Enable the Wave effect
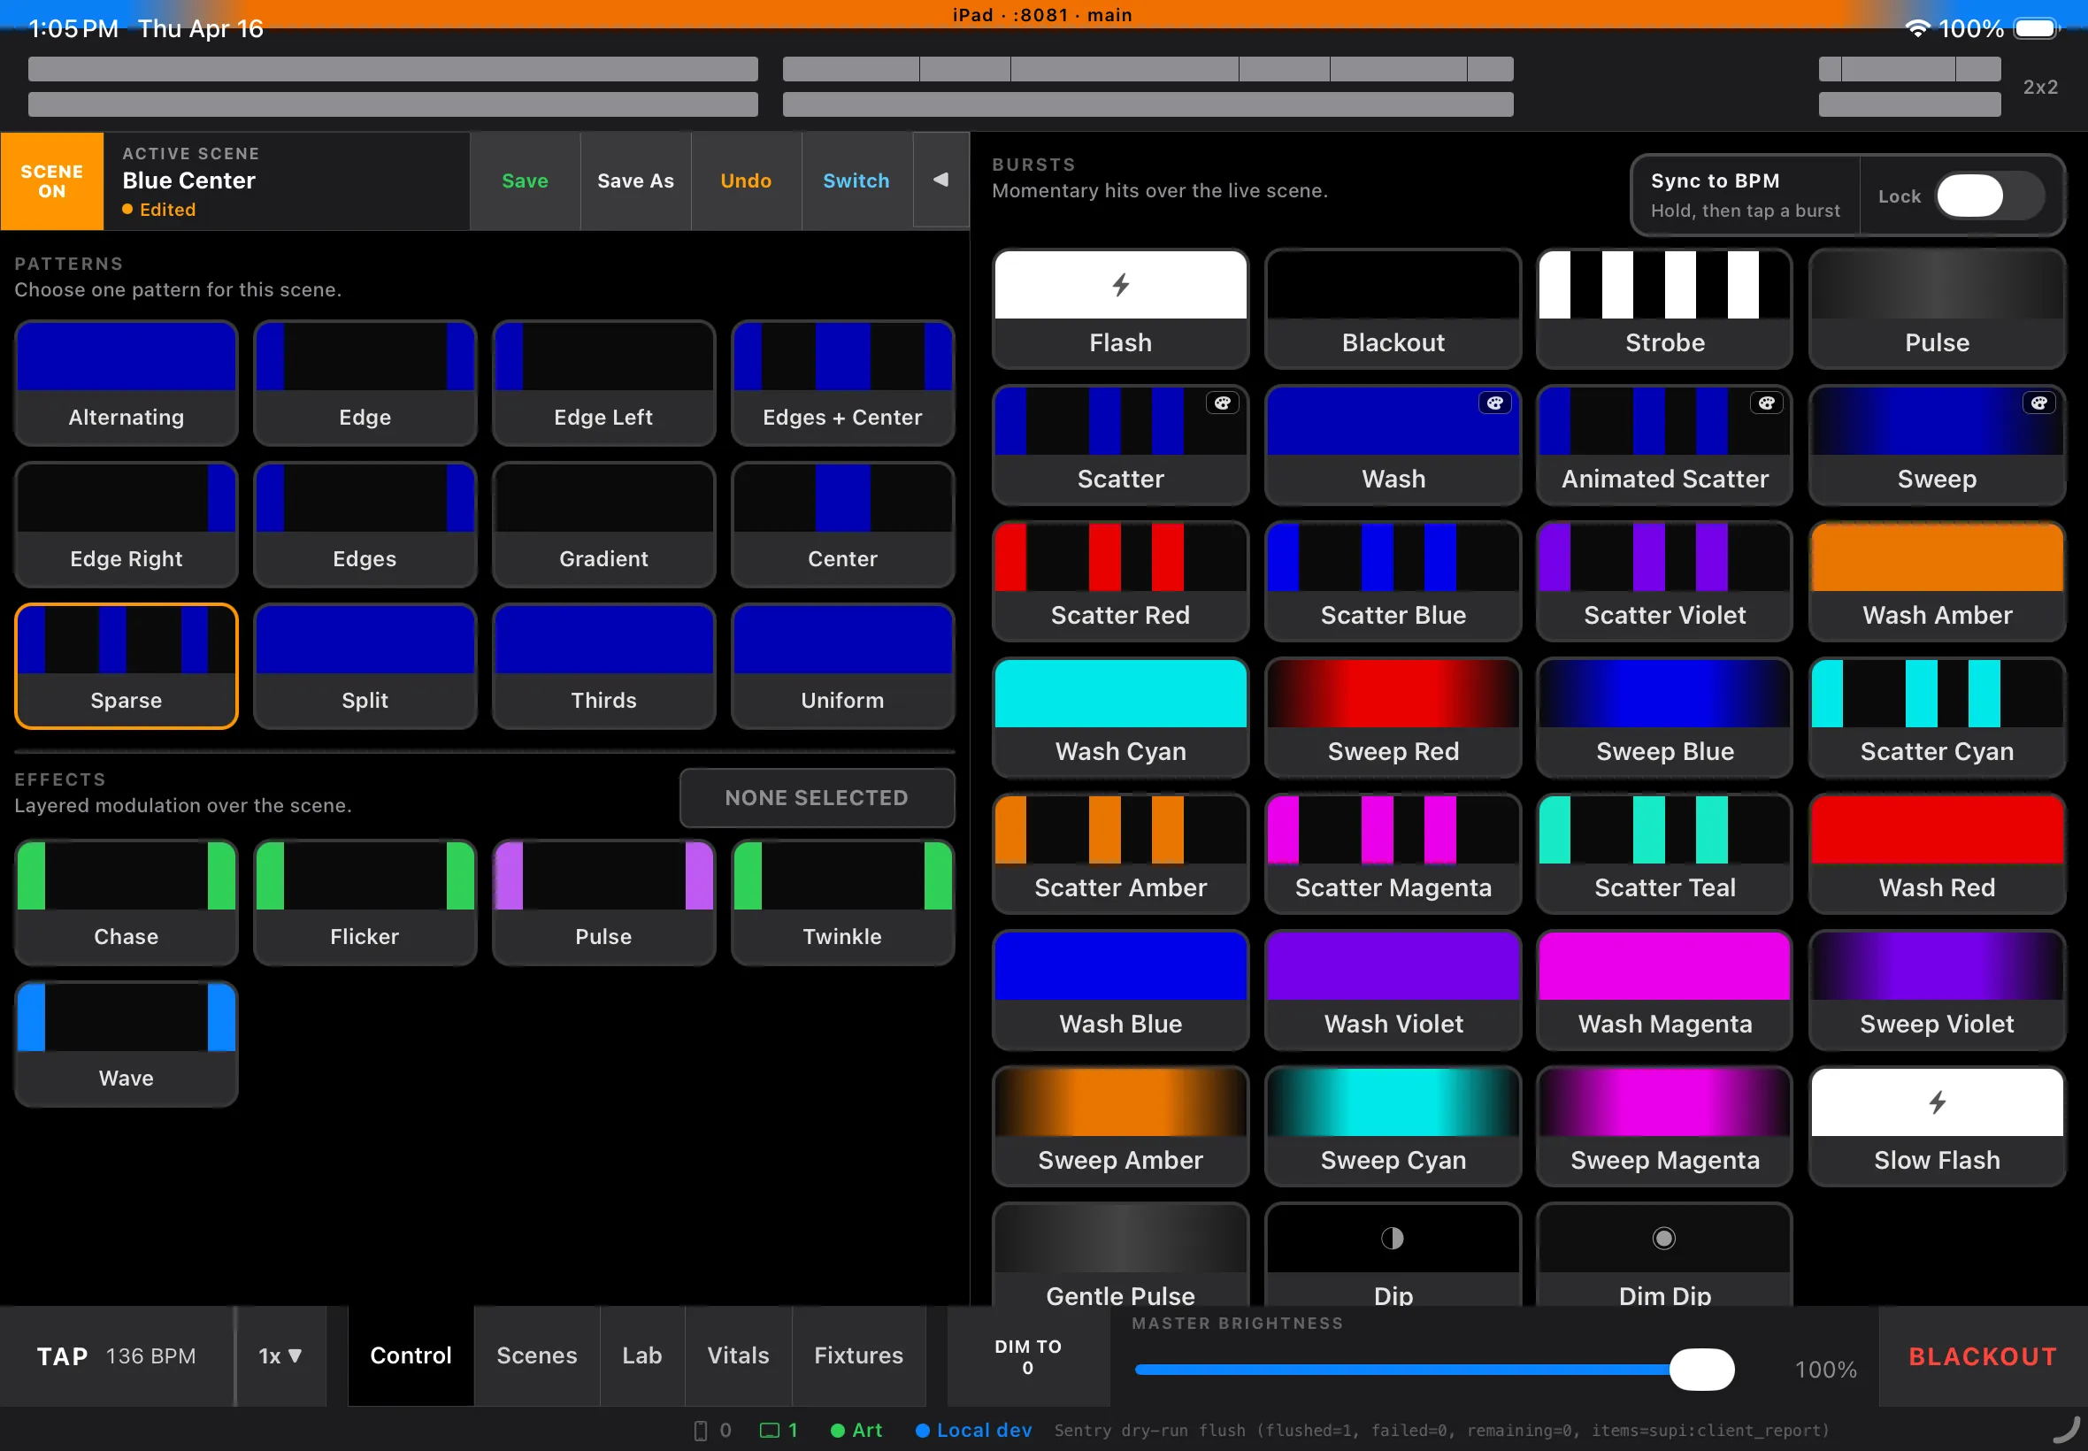The height and width of the screenshot is (1451, 2088). pyautogui.click(x=127, y=1044)
